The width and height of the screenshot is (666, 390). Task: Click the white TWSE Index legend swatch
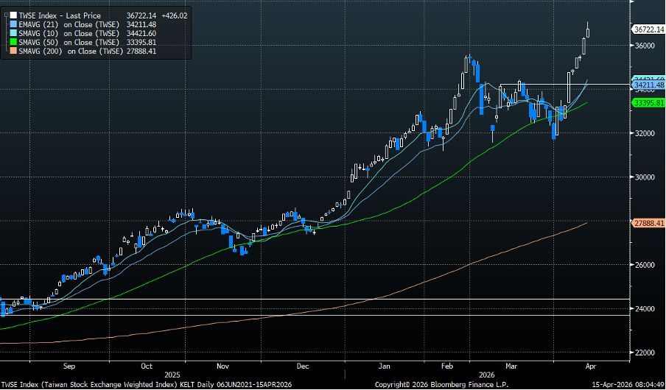pyautogui.click(x=13, y=16)
